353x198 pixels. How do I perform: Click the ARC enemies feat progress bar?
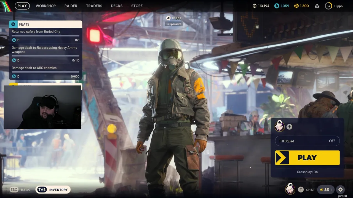tap(46, 72)
